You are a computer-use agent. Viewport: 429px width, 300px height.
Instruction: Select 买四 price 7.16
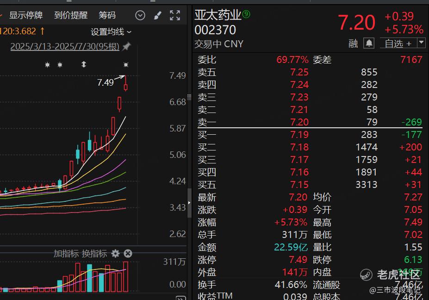point(299,172)
